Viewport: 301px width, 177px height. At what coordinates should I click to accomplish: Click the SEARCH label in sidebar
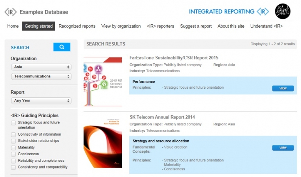click(x=20, y=48)
